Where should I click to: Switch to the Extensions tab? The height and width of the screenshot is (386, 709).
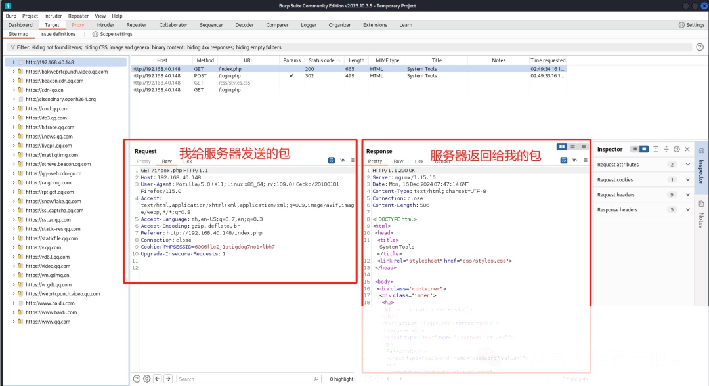click(375, 25)
